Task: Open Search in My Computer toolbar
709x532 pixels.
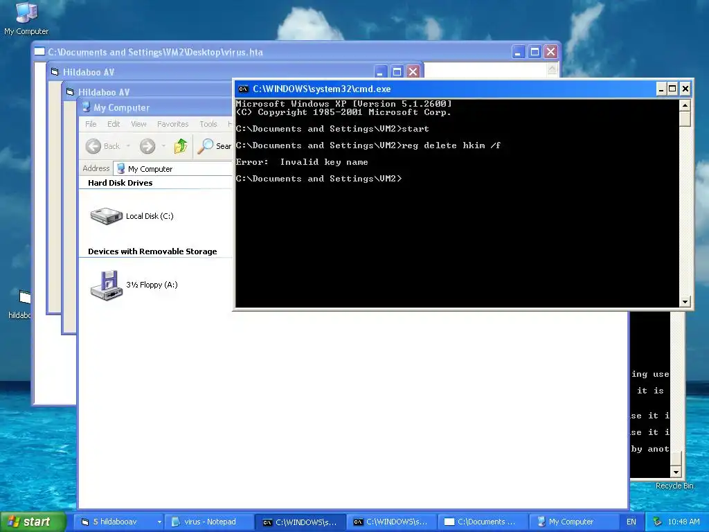Action: (x=215, y=146)
